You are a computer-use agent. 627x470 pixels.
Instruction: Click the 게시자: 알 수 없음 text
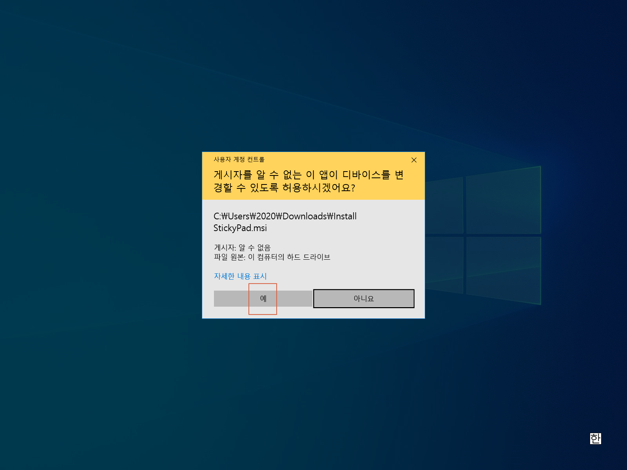(242, 248)
